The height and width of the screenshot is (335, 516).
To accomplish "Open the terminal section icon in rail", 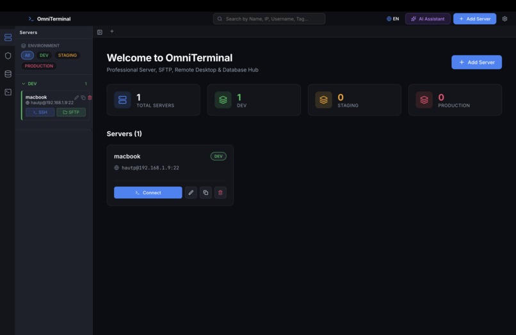I will (8, 92).
